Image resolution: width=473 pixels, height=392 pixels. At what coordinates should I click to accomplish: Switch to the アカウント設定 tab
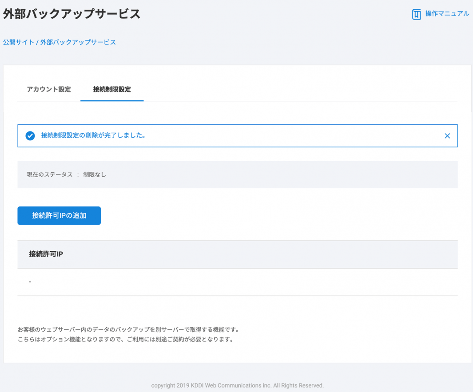tap(49, 89)
